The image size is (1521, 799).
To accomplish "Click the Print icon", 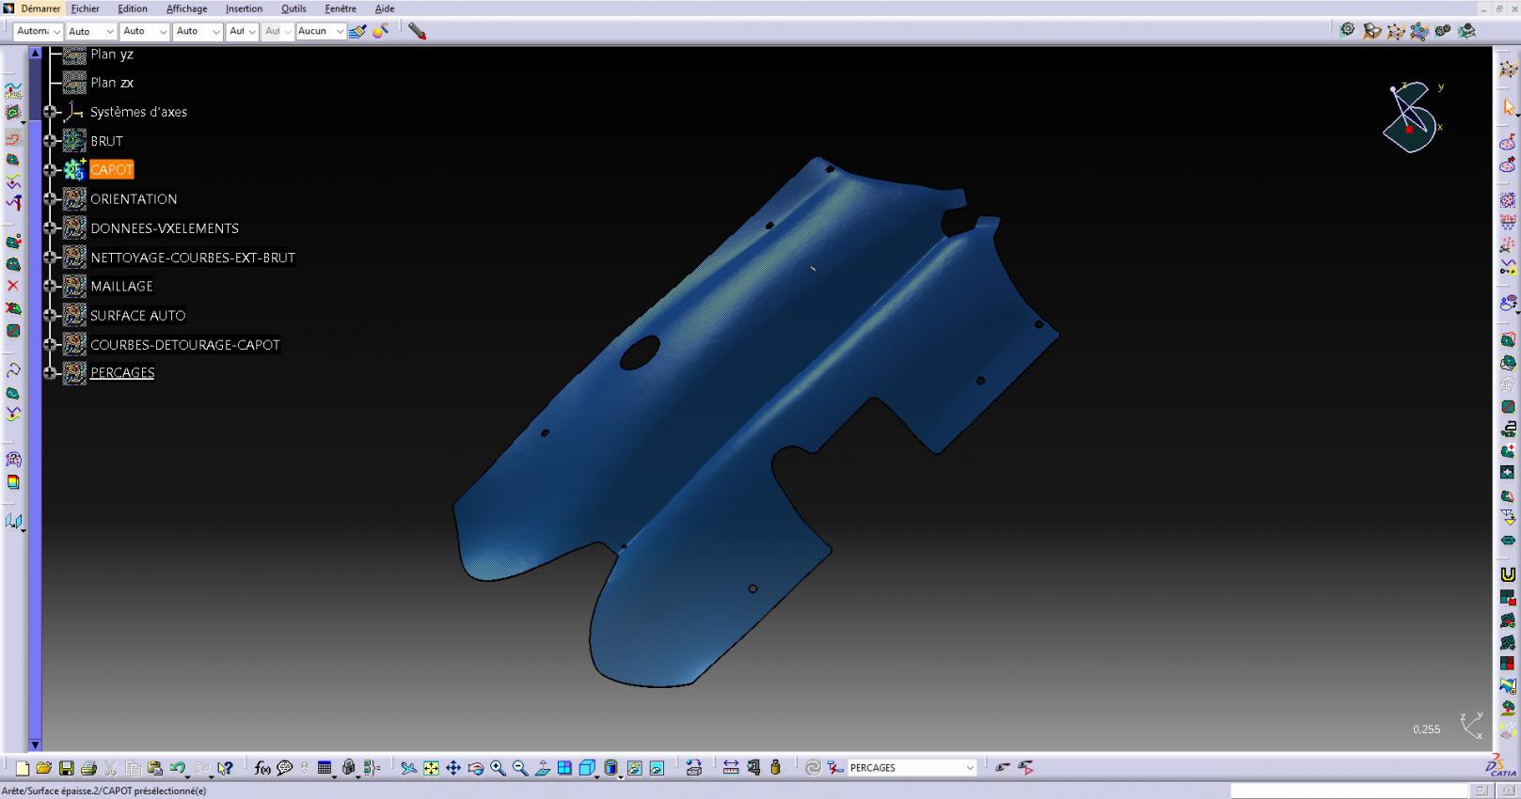I will (89, 768).
